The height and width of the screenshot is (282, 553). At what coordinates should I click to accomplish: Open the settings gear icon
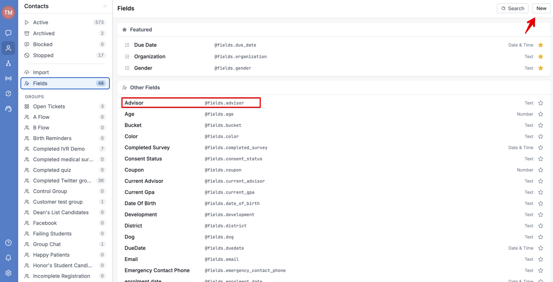pyautogui.click(x=8, y=273)
